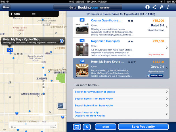Screen dimensions: 176x132
Task: Tap the ¥35,000 price
Action: pos(158,21)
